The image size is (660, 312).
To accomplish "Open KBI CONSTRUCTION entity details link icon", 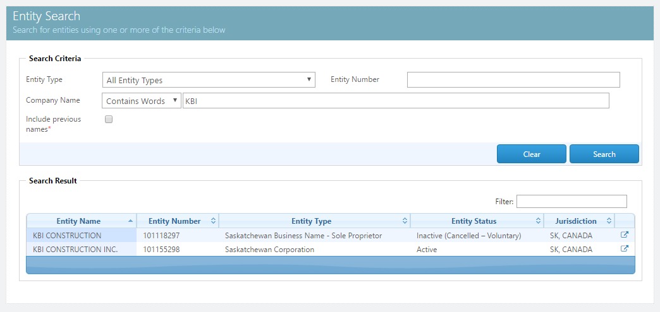I will point(625,235).
